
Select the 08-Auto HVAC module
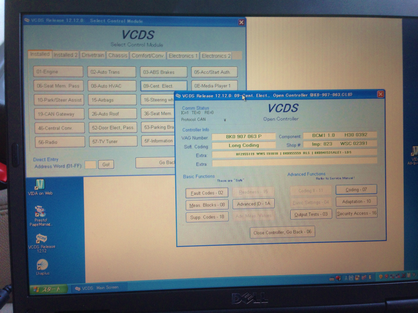click(x=112, y=86)
